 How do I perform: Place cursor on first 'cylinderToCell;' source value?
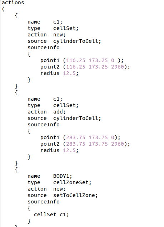77,41
